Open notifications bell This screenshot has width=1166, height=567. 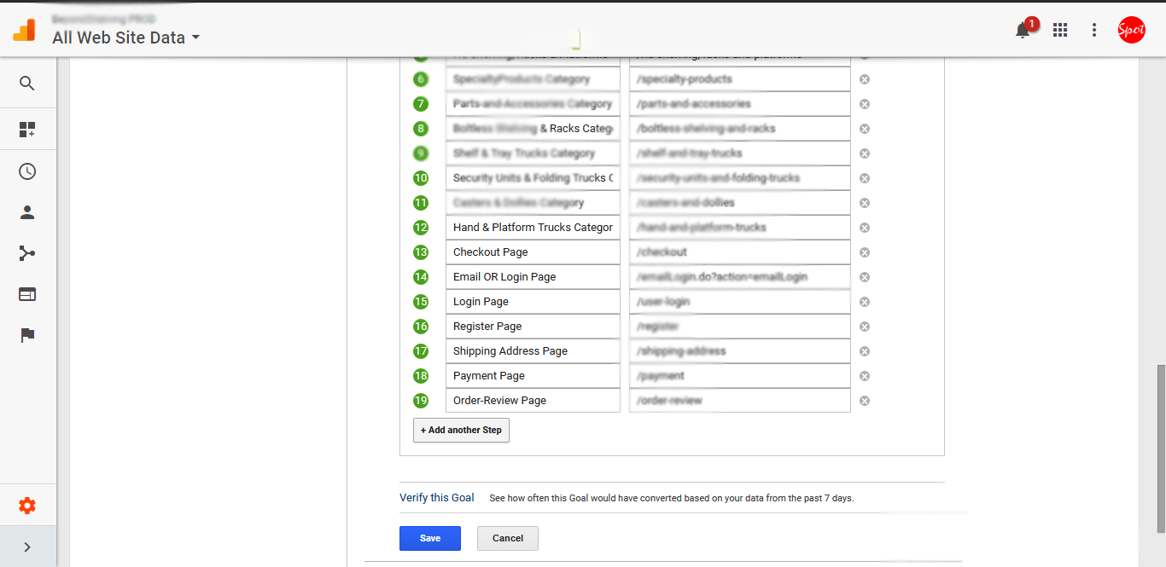point(1023,31)
